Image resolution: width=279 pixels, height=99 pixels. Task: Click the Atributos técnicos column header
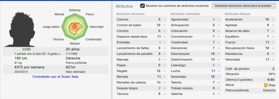(131, 14)
